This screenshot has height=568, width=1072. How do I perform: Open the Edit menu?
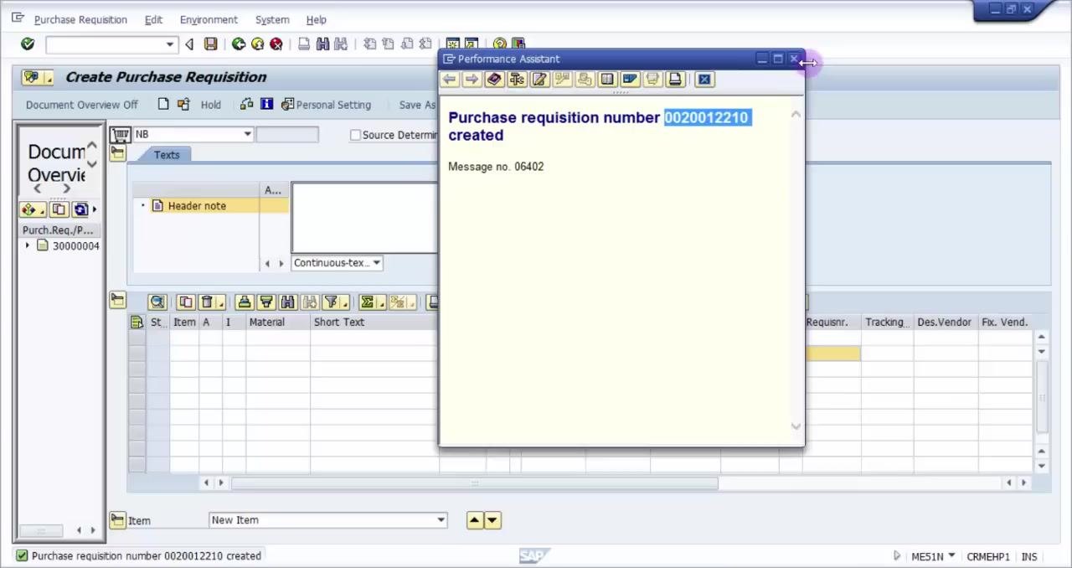(153, 19)
